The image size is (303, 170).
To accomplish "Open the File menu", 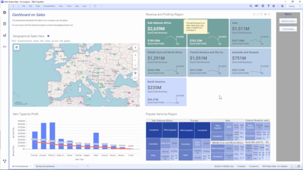I will tap(24, 6).
